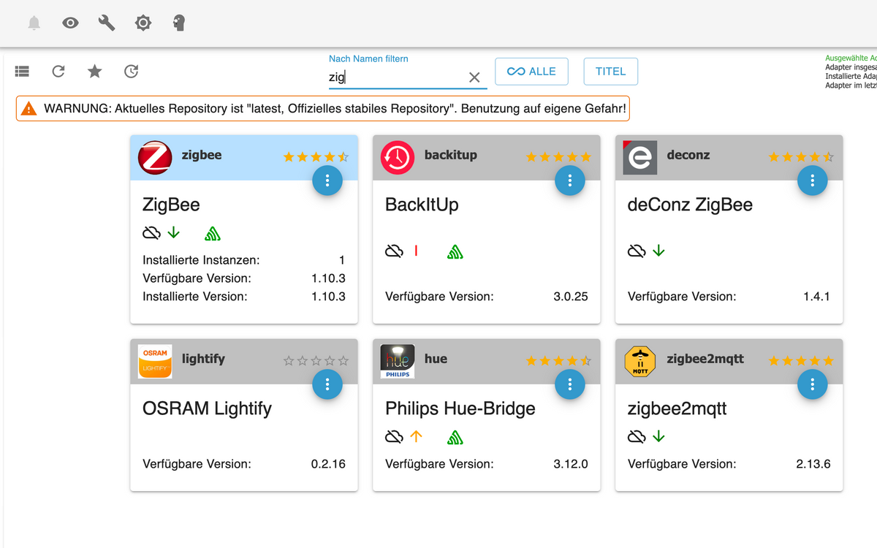Click the ZigBee green down-arrow icon

pos(173,232)
